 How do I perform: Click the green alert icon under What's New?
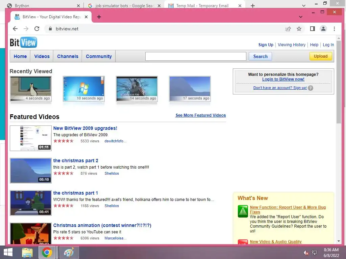[243, 211]
